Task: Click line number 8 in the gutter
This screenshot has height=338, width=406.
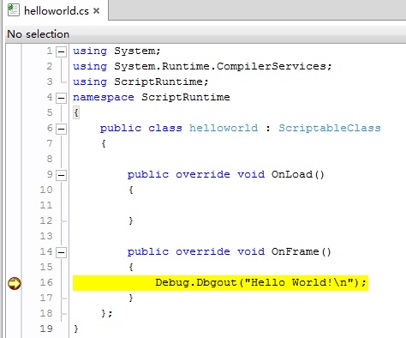Action: point(50,159)
